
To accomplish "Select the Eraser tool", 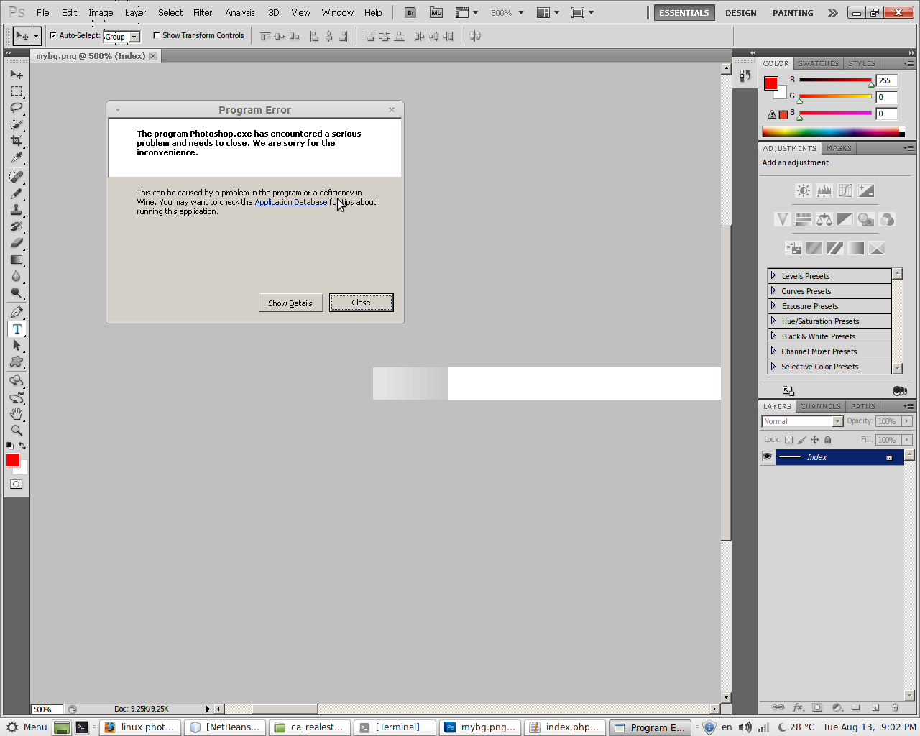I will pos(17,243).
